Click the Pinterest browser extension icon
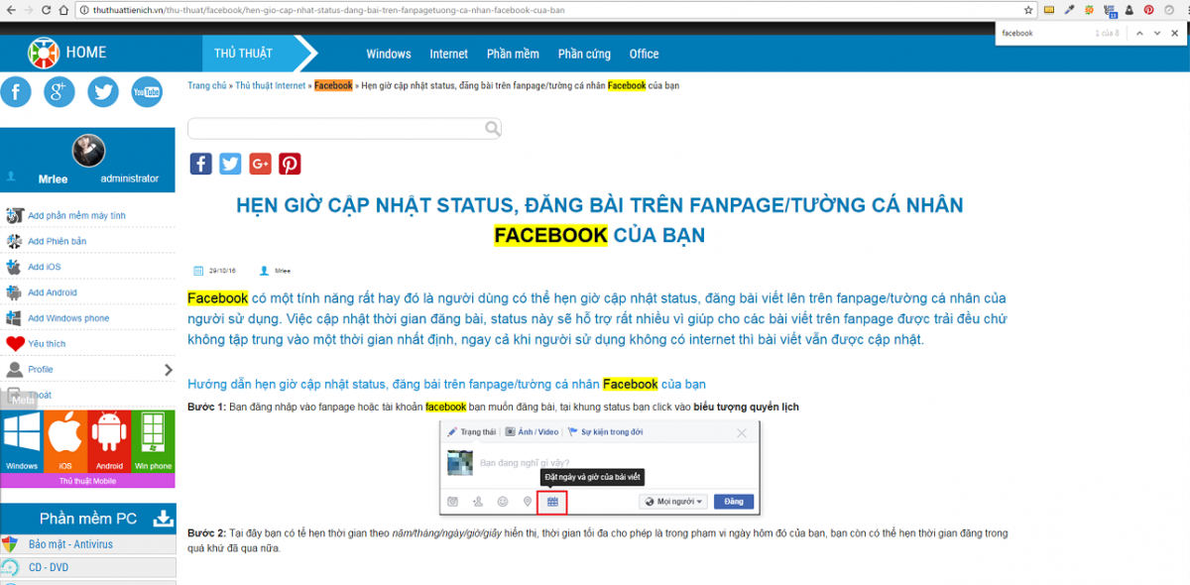The width and height of the screenshot is (1190, 585). click(1148, 10)
